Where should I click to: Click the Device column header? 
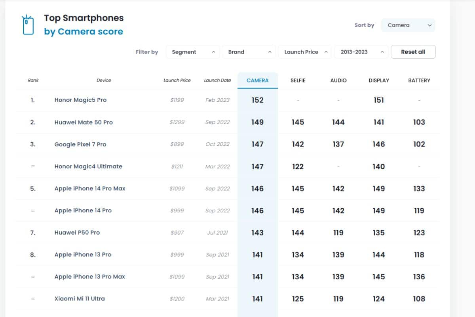[104, 80]
